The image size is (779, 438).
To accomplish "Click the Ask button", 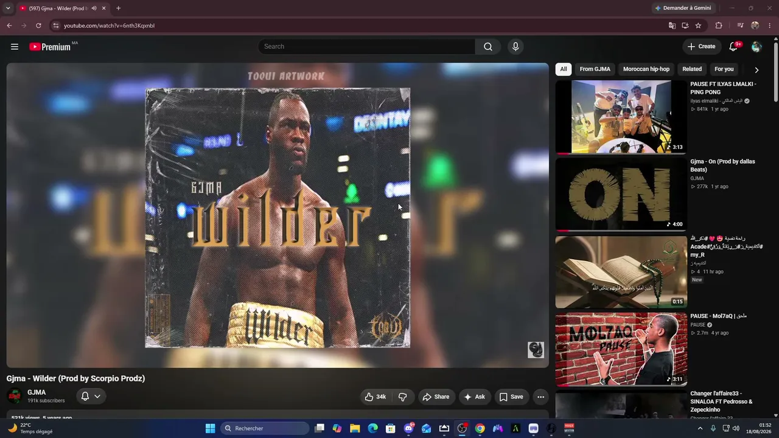I will (474, 397).
